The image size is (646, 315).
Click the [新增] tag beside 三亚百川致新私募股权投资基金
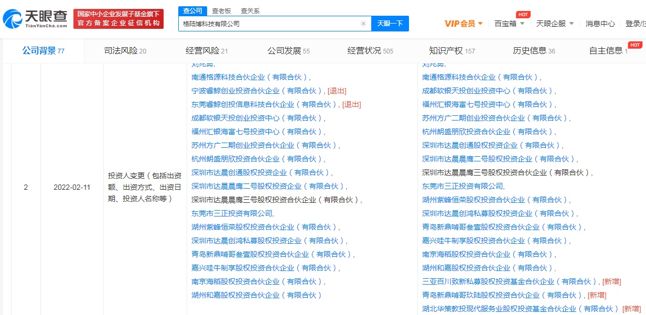coord(611,281)
